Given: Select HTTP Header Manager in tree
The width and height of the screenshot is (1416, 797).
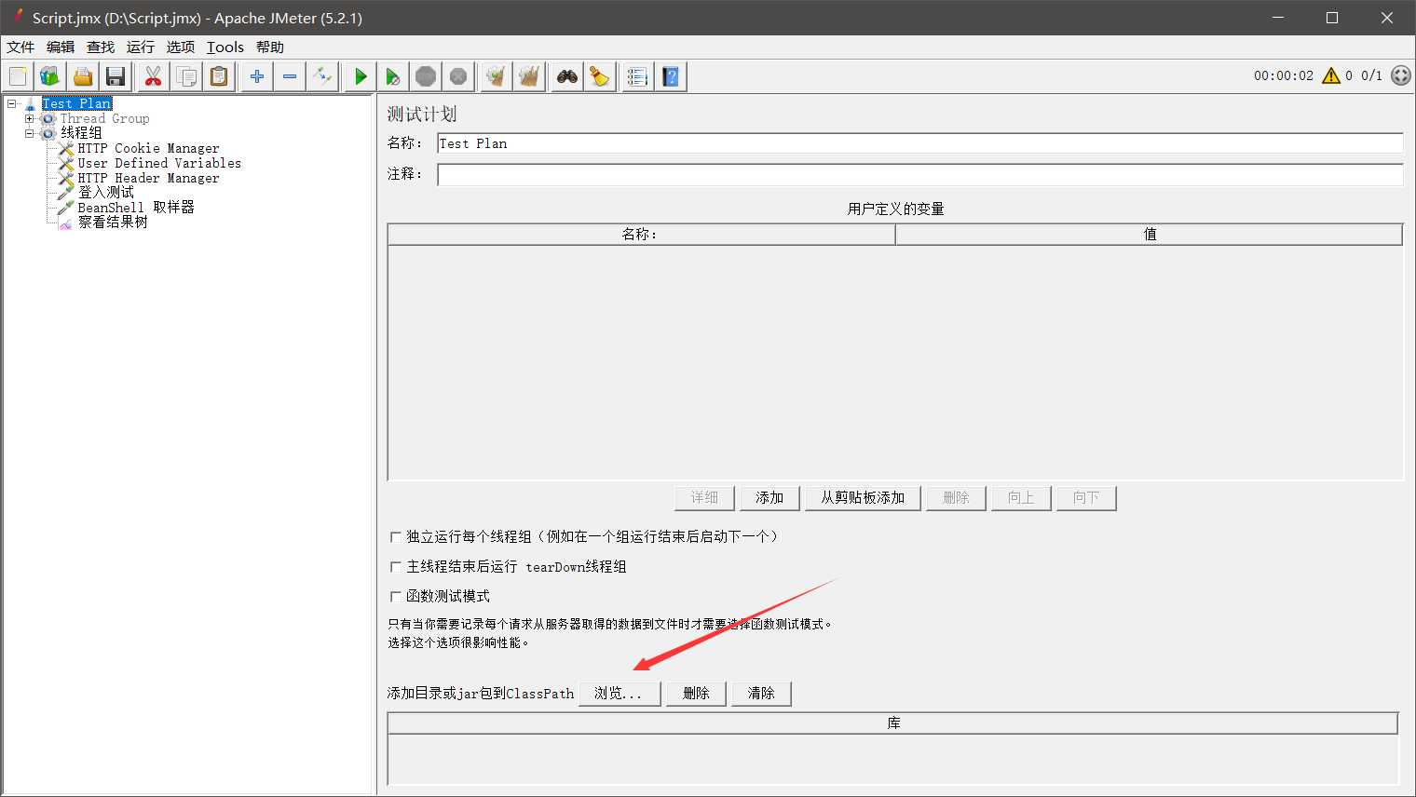Looking at the screenshot, I should coord(148,178).
